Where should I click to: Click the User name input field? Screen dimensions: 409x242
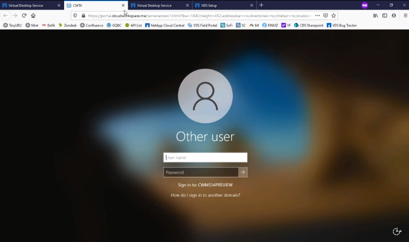pos(205,157)
